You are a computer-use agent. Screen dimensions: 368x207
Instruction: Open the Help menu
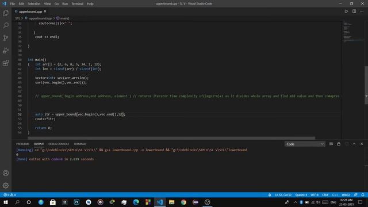[x=90, y=4]
